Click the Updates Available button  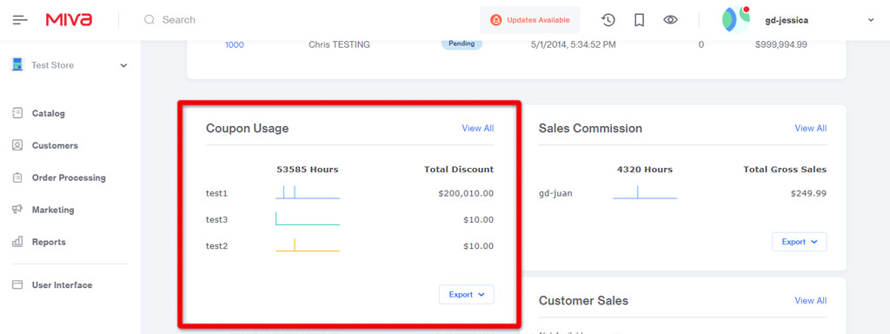tap(530, 20)
